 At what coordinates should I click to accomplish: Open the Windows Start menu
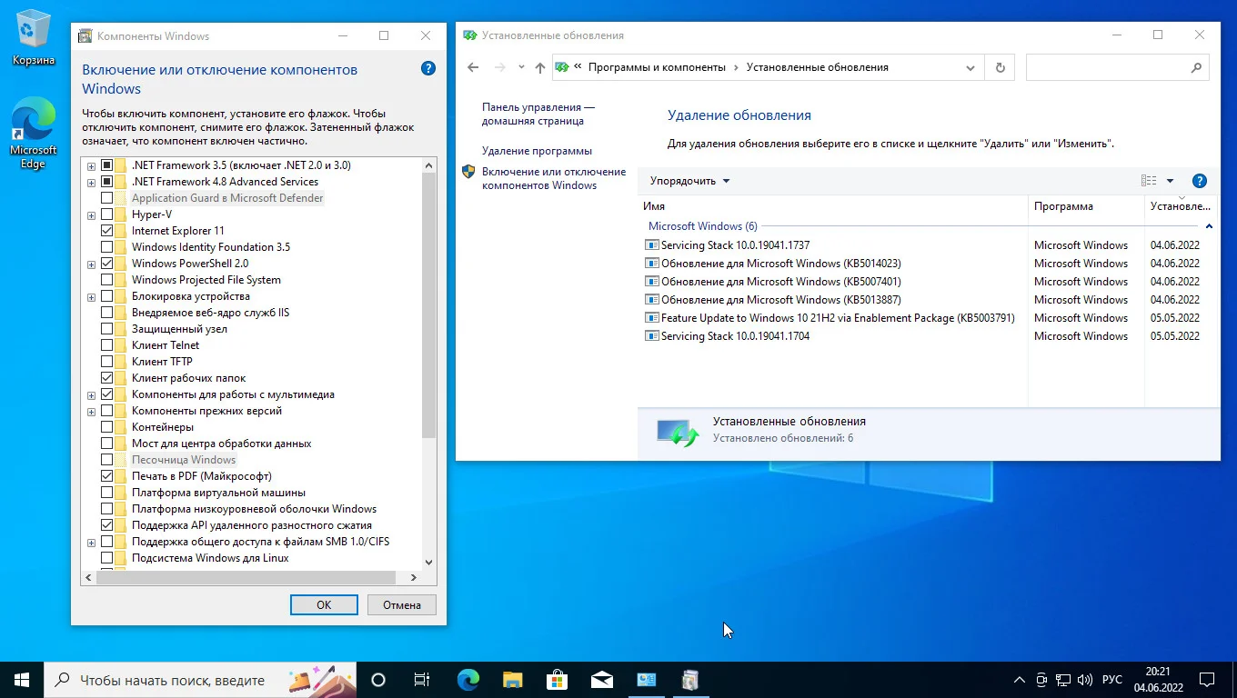click(22, 680)
